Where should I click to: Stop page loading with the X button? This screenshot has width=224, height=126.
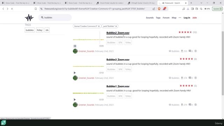(x=12, y=9)
